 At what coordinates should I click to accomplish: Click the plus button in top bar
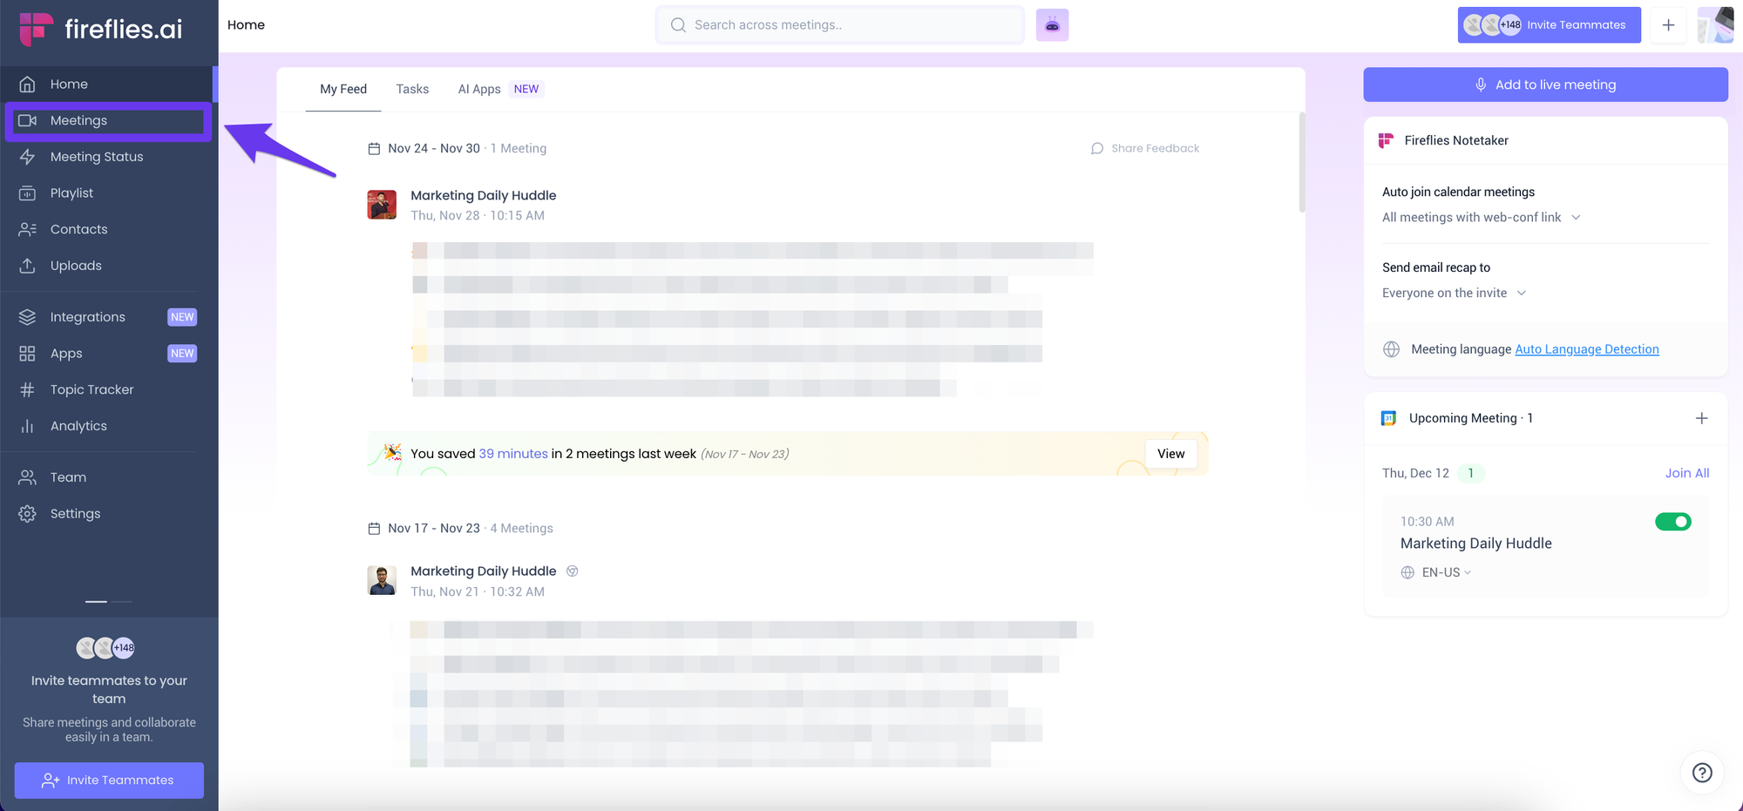click(x=1668, y=25)
